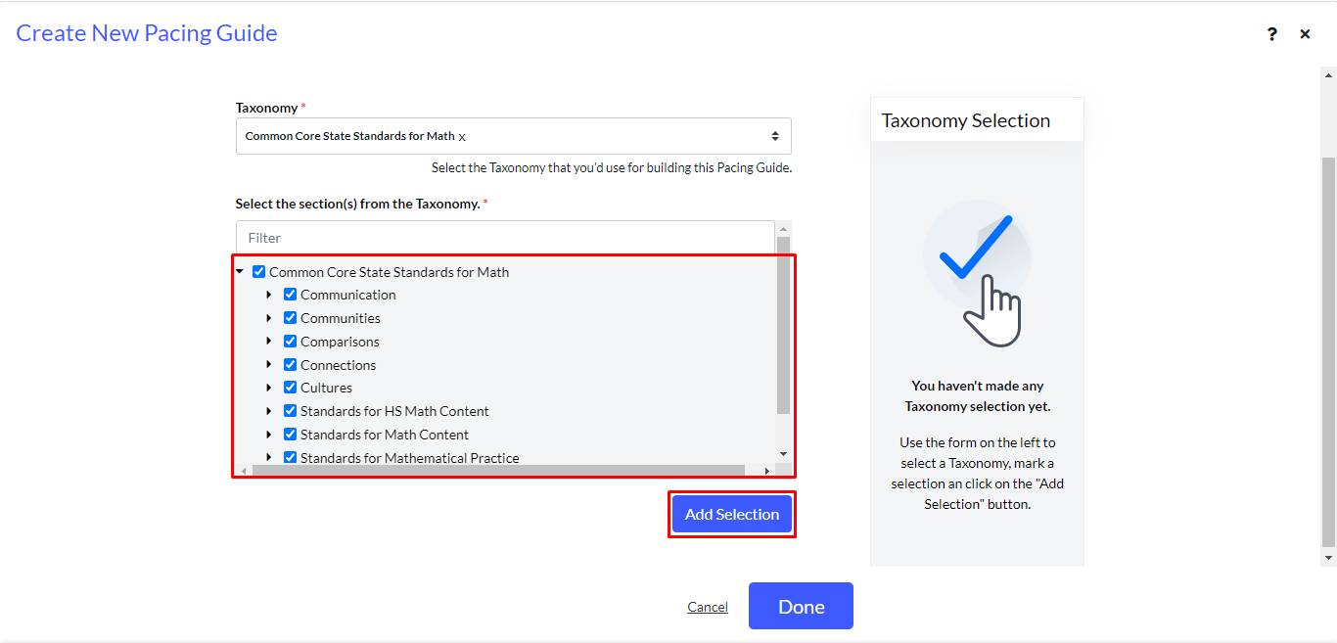Image resolution: width=1337 pixels, height=643 pixels.
Task: Toggle the Standards for HS Math Content checkbox
Action: point(291,411)
